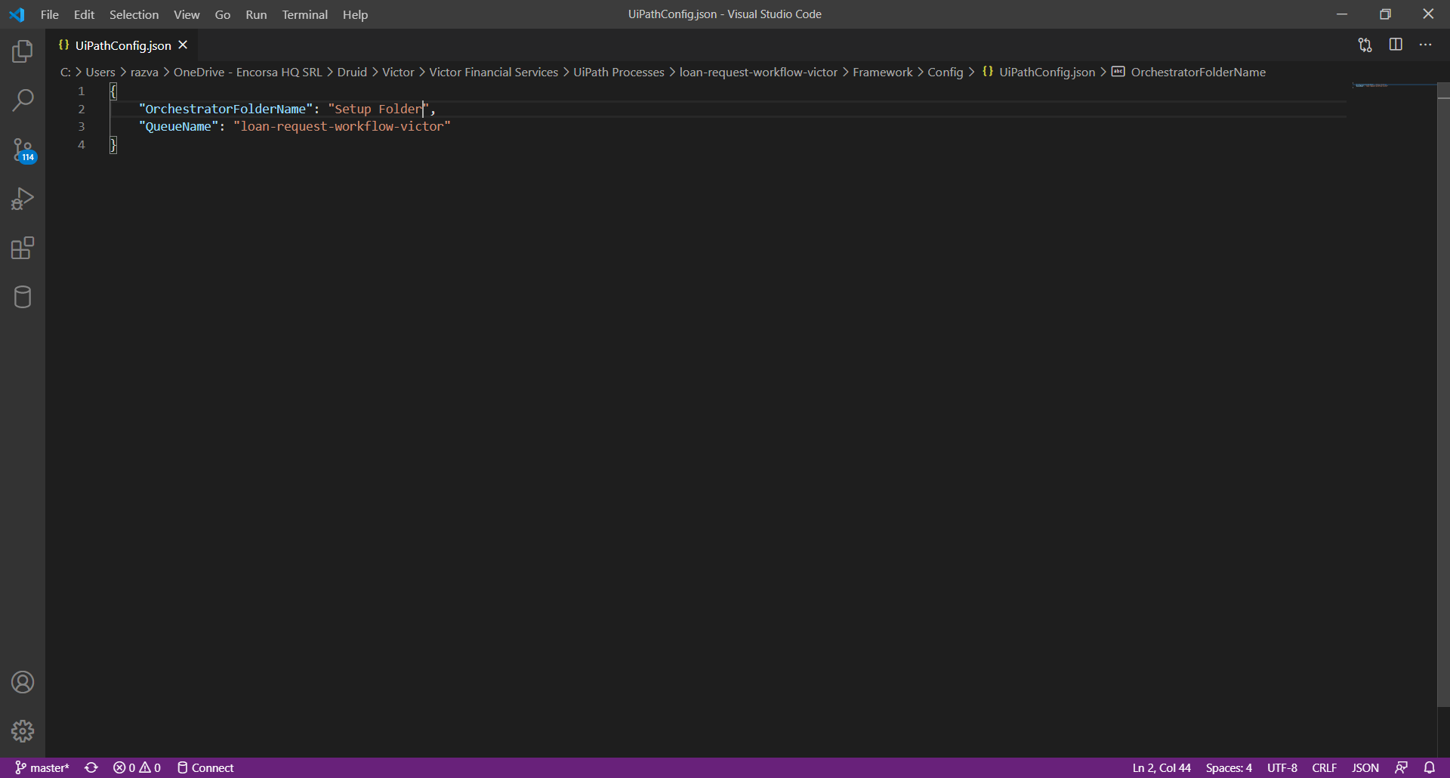Click the C: breadcrumb segment
Image resolution: width=1450 pixels, height=778 pixels.
(x=66, y=72)
